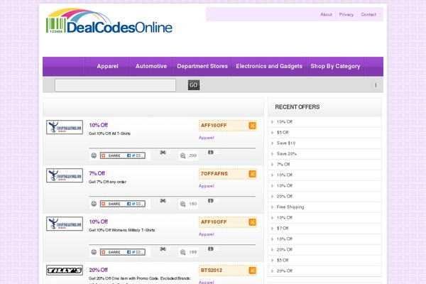The width and height of the screenshot is (426, 284).
Task: Click the 188 views count
Action: tap(192, 252)
